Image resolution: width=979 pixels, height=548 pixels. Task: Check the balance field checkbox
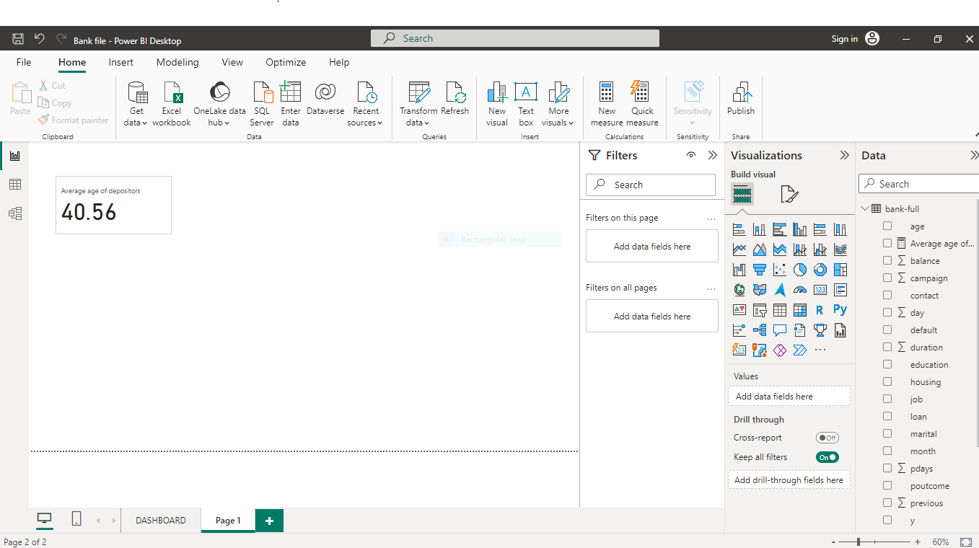(887, 260)
